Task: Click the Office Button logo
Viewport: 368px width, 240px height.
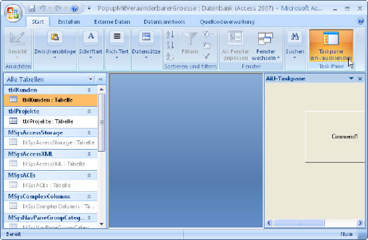Action: (x=13, y=13)
